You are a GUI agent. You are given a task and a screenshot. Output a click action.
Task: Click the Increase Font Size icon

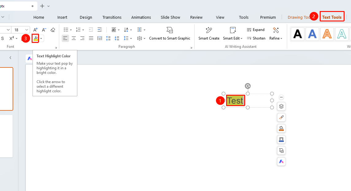35,30
